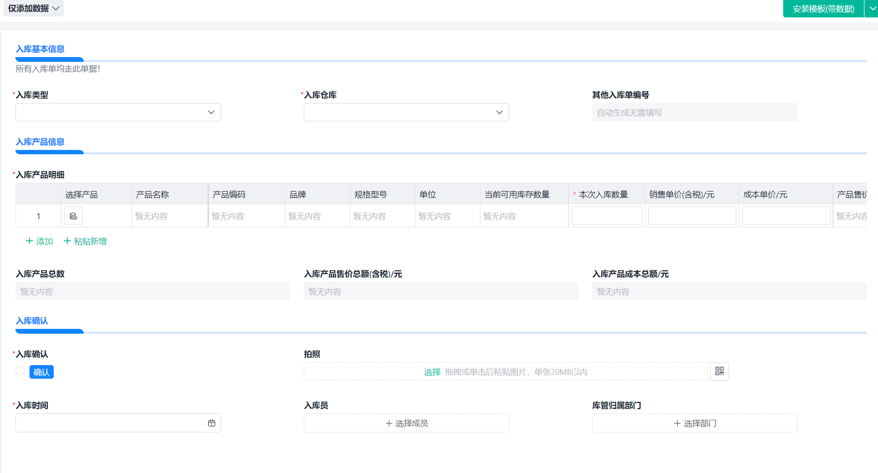The height and width of the screenshot is (473, 878).
Task: Click the select product database icon
Action: [74, 216]
